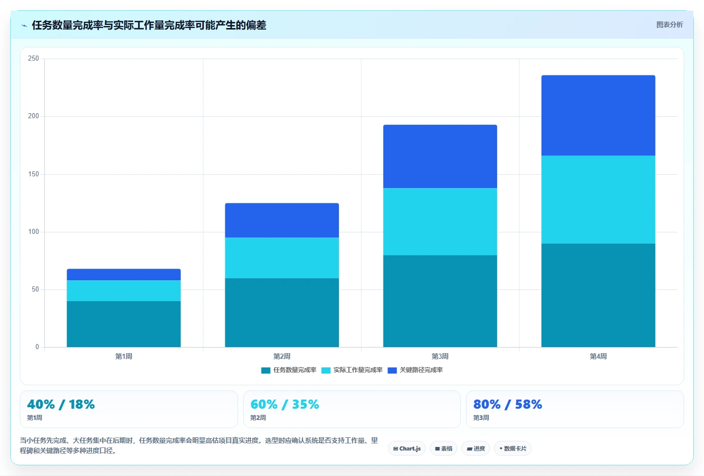
Task: Toggle the 任务数量完成率 legend series
Action: (x=289, y=370)
